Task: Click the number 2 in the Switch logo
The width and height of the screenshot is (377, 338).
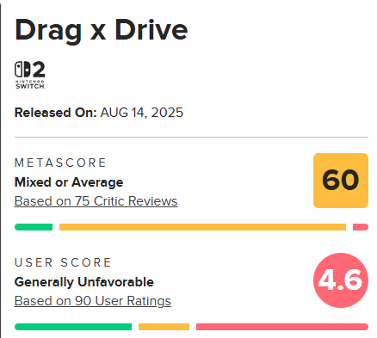Action: (39, 70)
